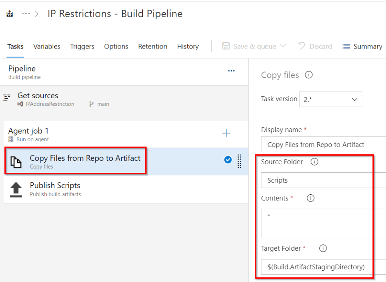Viewport: 386px width, 282px height.
Task: Grab the drag handle on Copy Files task
Action: 239,160
